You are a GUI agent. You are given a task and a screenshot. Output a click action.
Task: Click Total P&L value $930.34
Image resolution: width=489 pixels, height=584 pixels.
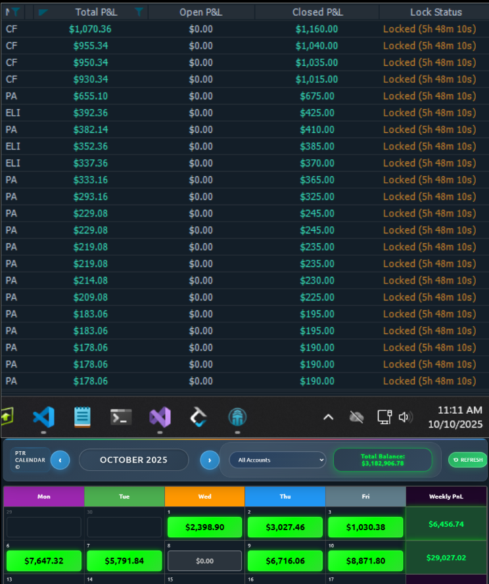[x=91, y=80]
